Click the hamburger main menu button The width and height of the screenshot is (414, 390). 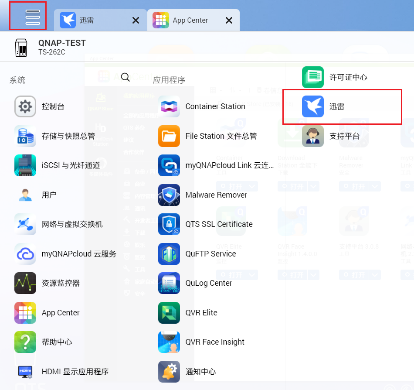[27, 16]
